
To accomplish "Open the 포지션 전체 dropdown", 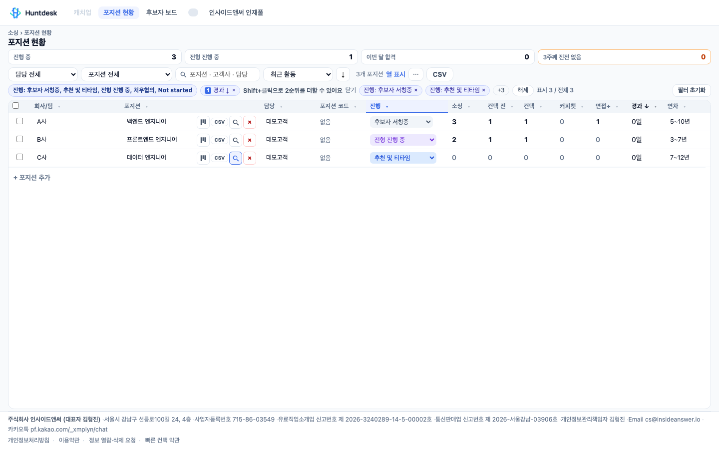I will pyautogui.click(x=126, y=74).
